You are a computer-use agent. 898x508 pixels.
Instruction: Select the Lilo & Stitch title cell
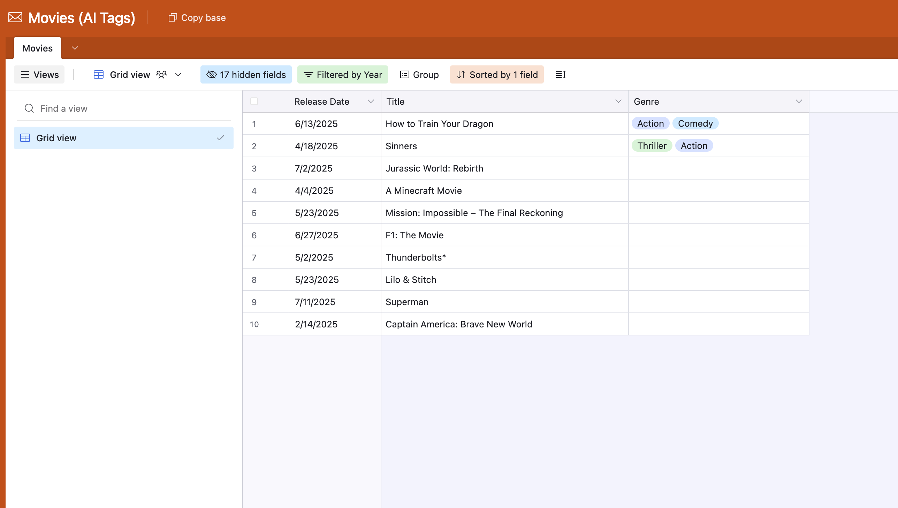pyautogui.click(x=505, y=280)
